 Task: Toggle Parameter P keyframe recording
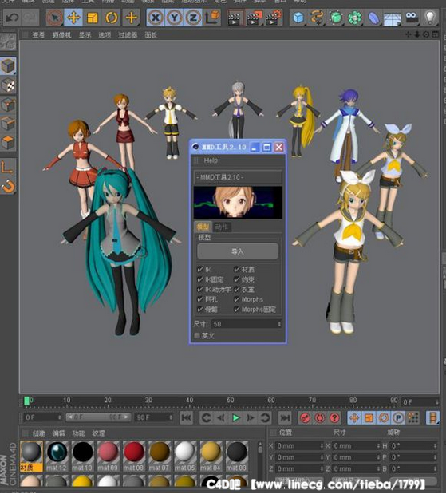coord(398,417)
